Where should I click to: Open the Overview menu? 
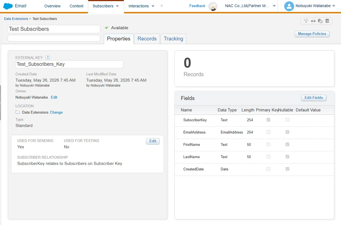click(x=53, y=6)
